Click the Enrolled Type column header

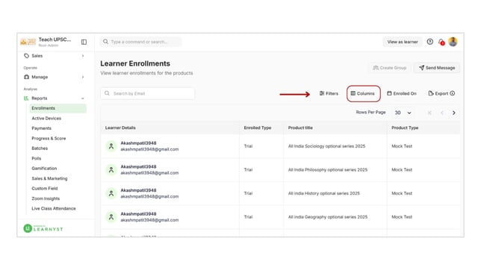click(258, 128)
